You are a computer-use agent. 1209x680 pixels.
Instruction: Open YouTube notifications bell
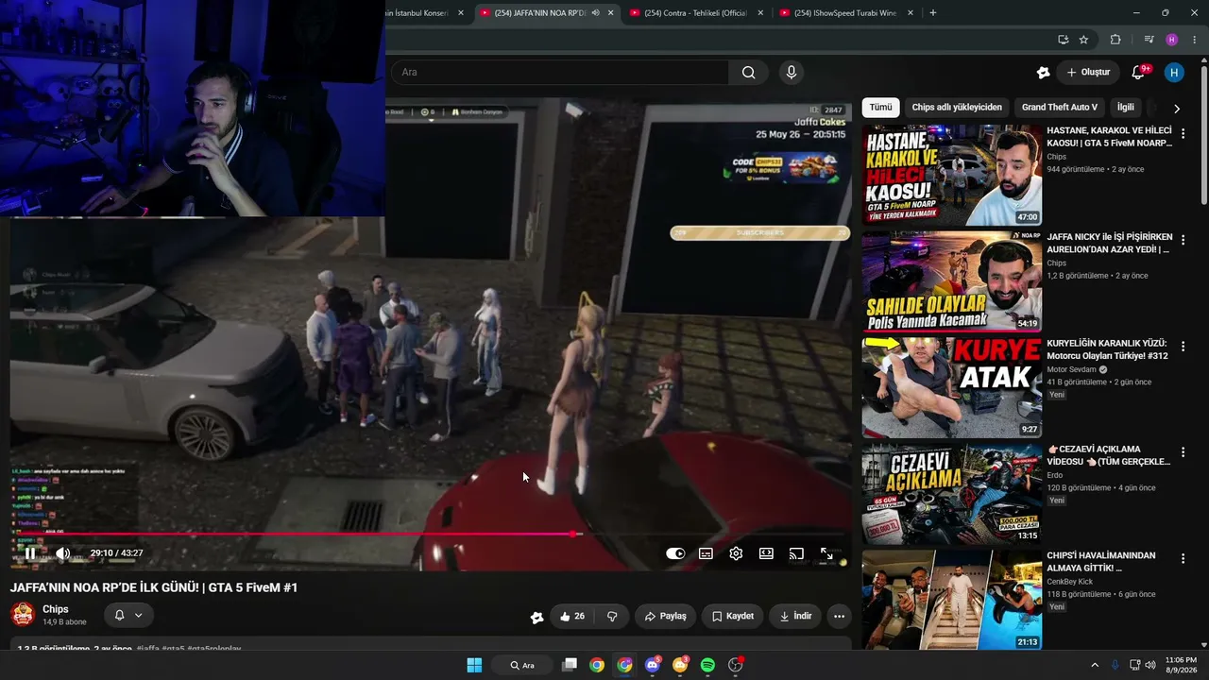pos(1139,73)
